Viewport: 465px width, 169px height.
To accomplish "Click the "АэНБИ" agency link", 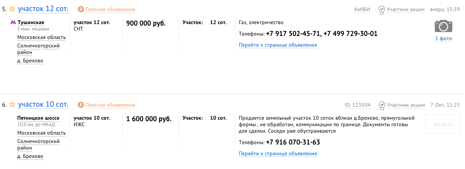I will click(362, 10).
